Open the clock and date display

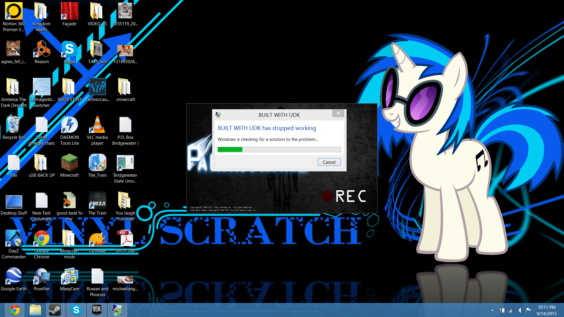coord(546,310)
